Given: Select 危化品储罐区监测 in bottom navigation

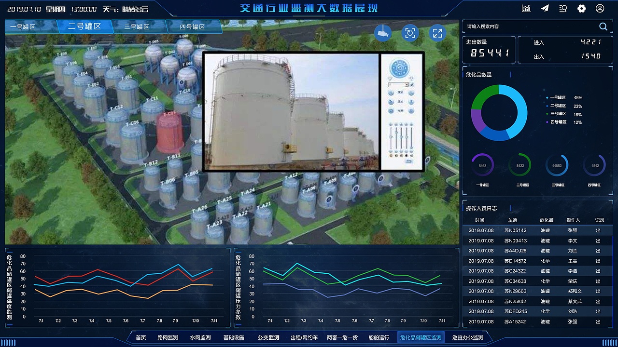Looking at the screenshot, I should [421, 337].
